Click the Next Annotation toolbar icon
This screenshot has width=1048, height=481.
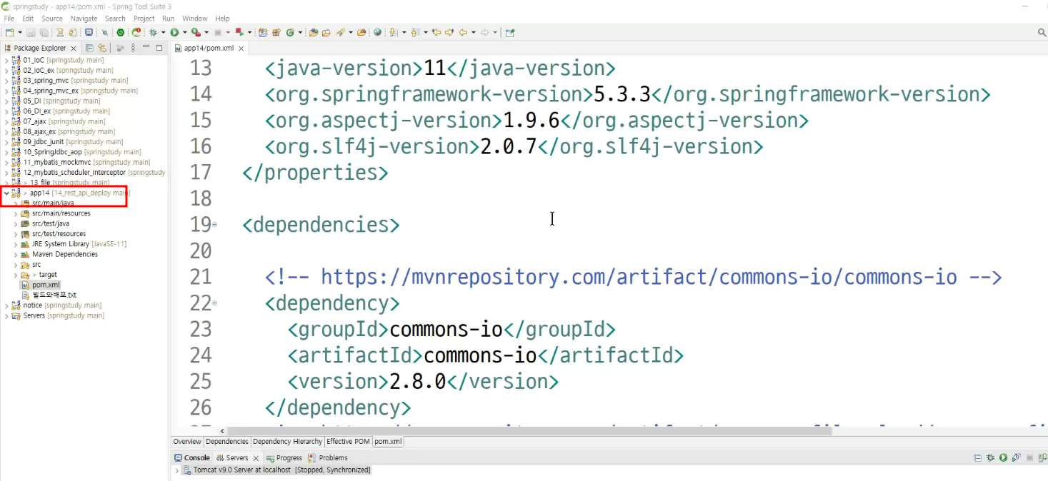coord(393,33)
